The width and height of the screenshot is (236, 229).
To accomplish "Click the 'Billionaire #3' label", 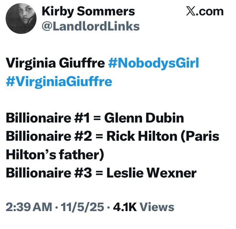I will (48, 173).
